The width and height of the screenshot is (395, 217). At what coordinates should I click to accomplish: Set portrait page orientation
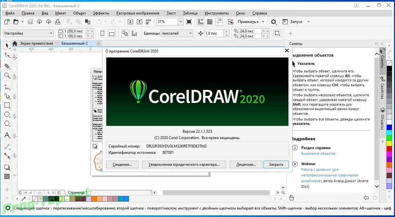[102, 33]
